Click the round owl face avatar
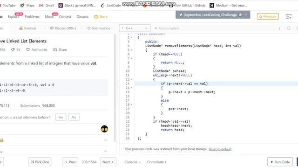This screenshot has width=298, height=168. (104, 129)
